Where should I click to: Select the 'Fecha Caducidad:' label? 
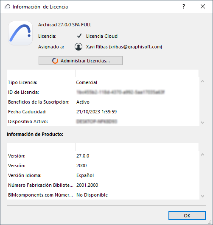(x=27, y=112)
